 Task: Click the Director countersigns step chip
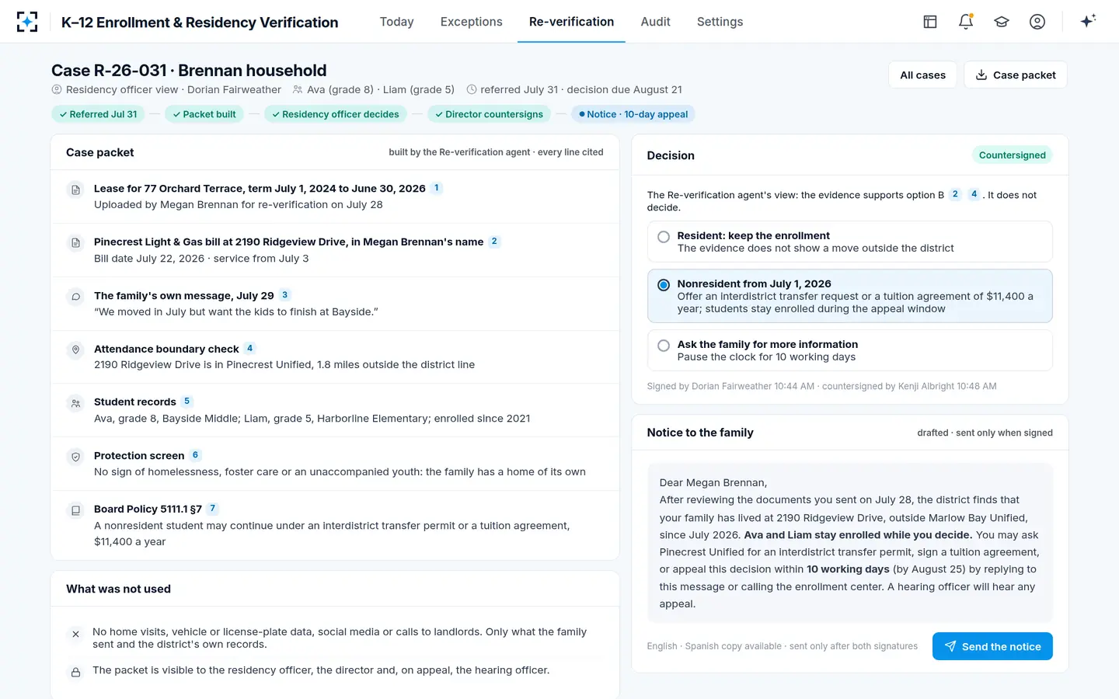click(489, 114)
